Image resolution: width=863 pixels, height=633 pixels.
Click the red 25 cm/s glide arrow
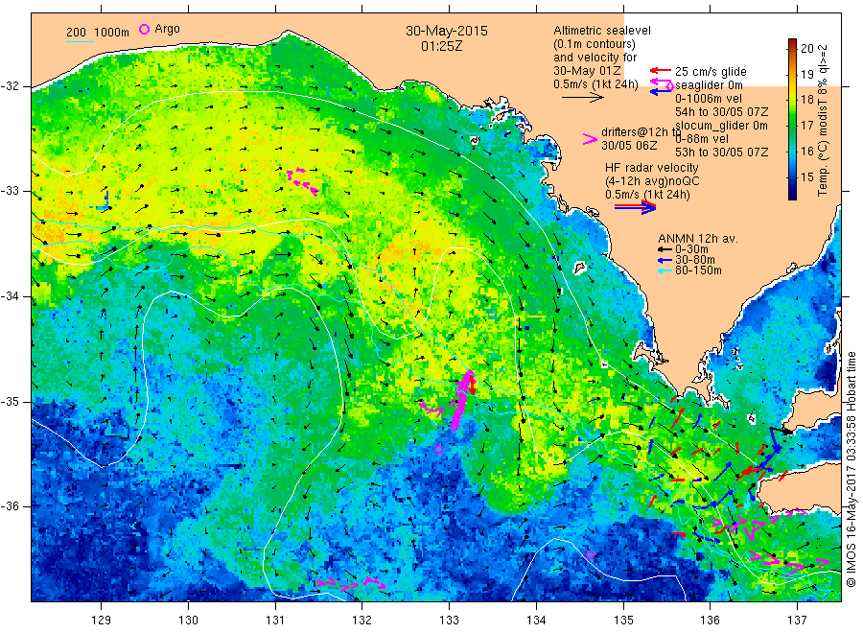660,70
